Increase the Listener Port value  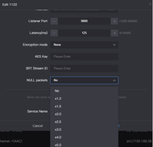pyautogui.click(x=114, y=21)
